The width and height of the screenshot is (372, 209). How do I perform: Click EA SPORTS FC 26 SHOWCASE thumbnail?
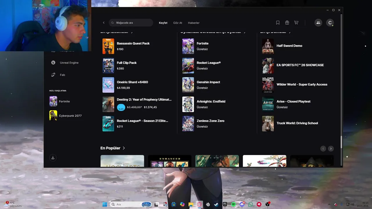(x=268, y=66)
